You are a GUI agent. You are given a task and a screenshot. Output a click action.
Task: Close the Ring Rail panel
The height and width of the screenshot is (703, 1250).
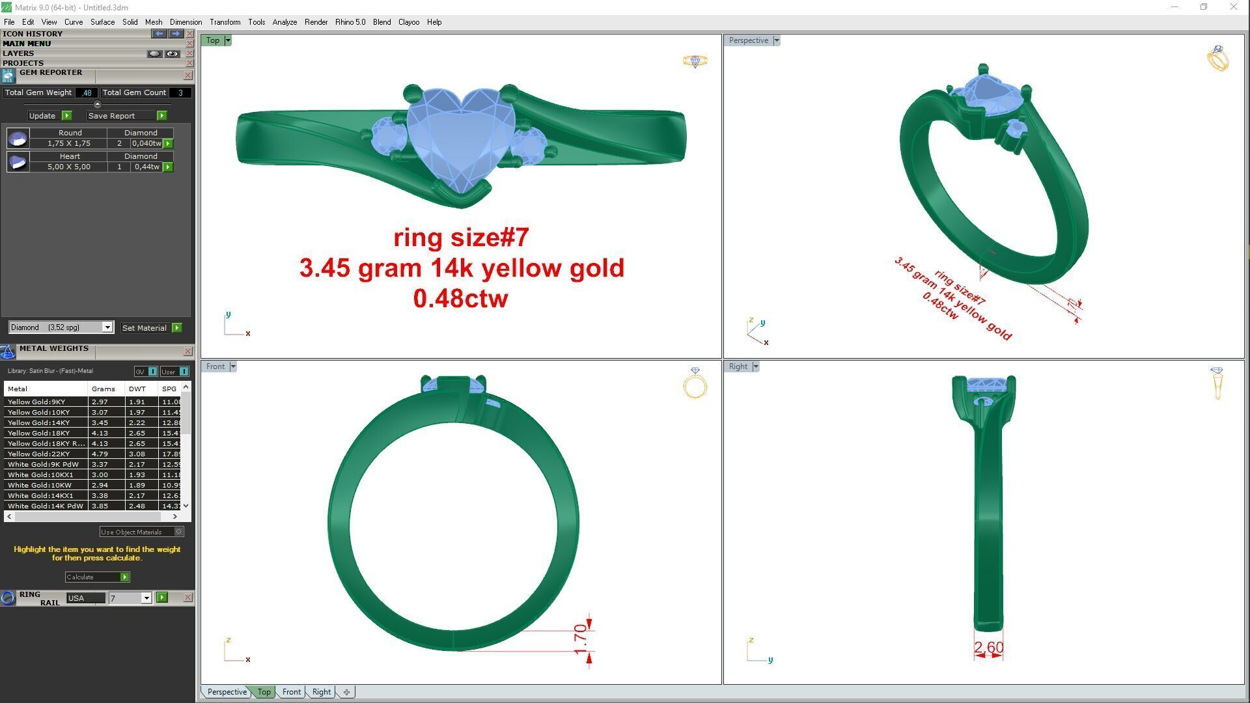pyautogui.click(x=187, y=597)
